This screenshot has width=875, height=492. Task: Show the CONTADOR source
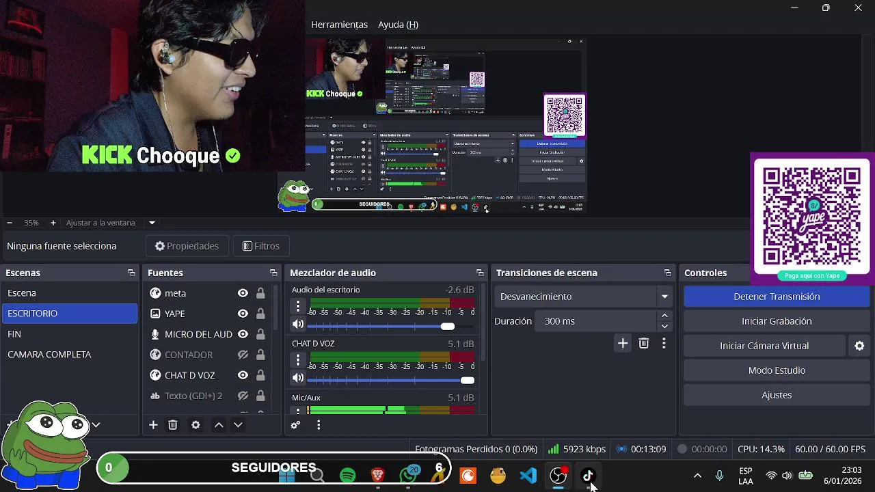pyautogui.click(x=243, y=355)
